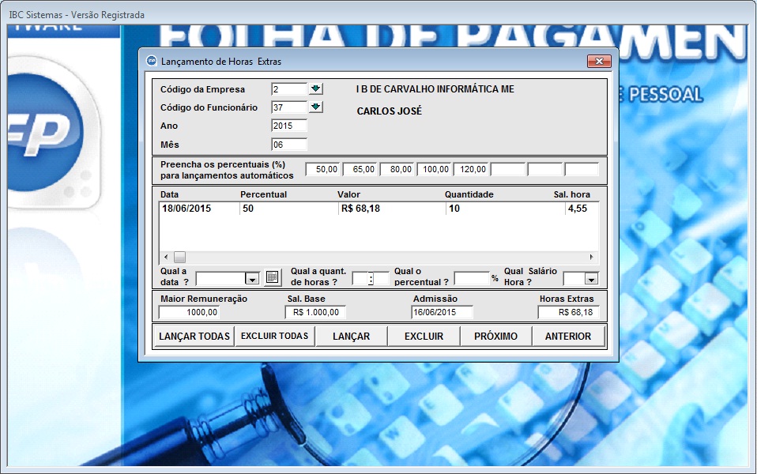Viewport: 757px width, 474px height.
Task: Click the Horas Extras total field
Action: [569, 312]
